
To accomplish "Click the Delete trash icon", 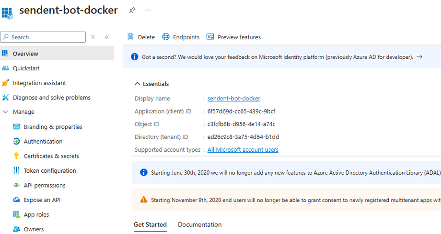I will click(x=130, y=37).
